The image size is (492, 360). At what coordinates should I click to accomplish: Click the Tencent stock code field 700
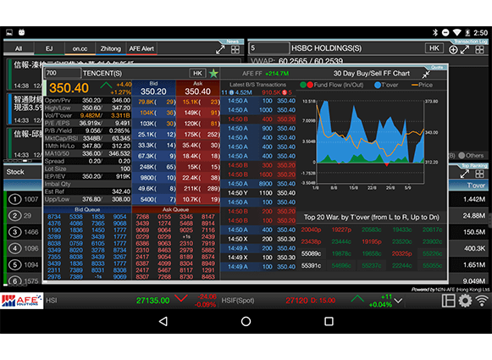63,73
